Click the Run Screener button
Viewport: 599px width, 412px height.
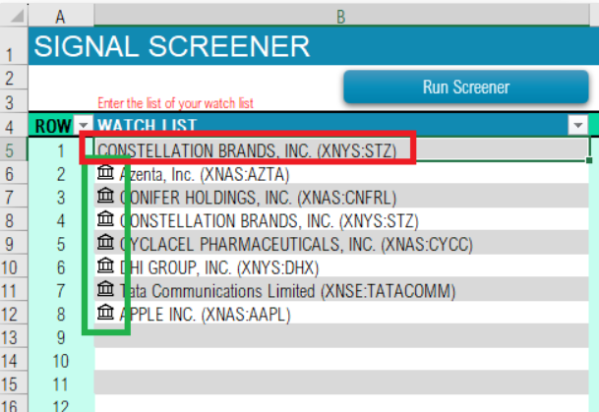point(465,87)
